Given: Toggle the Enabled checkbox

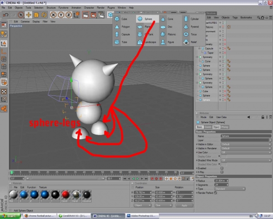Looking at the screenshot, I should coord(222,168).
